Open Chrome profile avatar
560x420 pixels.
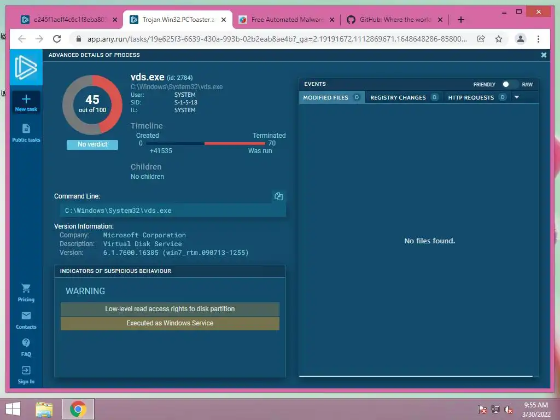(x=521, y=39)
